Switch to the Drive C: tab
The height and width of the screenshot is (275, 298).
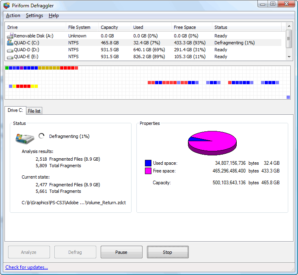[15, 110]
